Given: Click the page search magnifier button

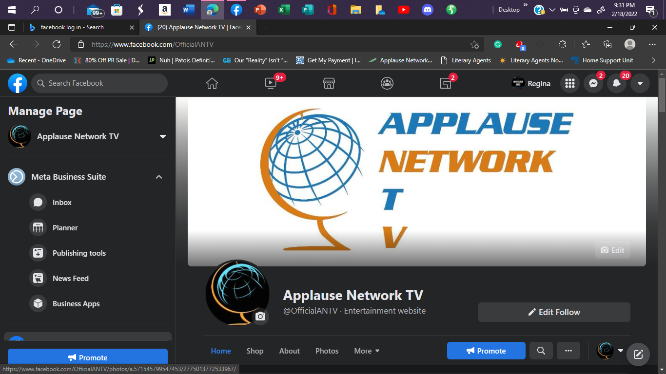Looking at the screenshot, I should [541, 351].
